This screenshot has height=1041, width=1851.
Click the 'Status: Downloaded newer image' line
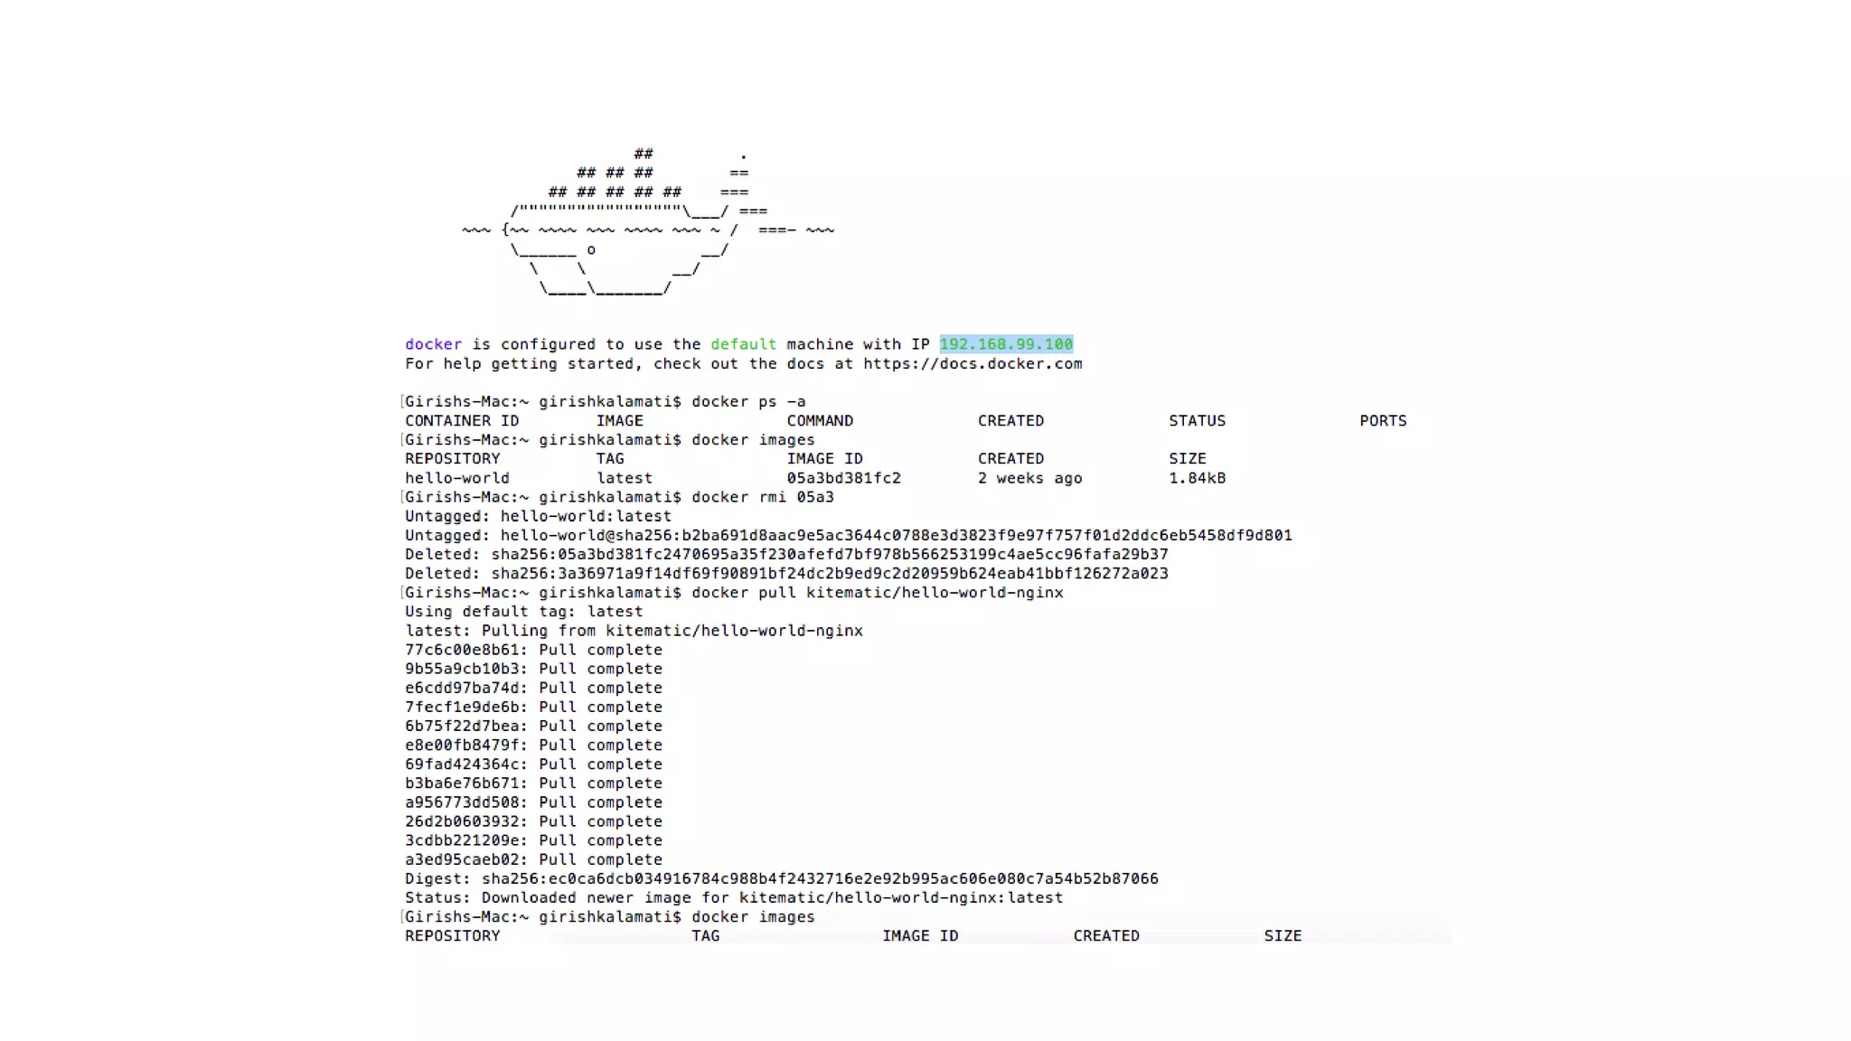(733, 897)
